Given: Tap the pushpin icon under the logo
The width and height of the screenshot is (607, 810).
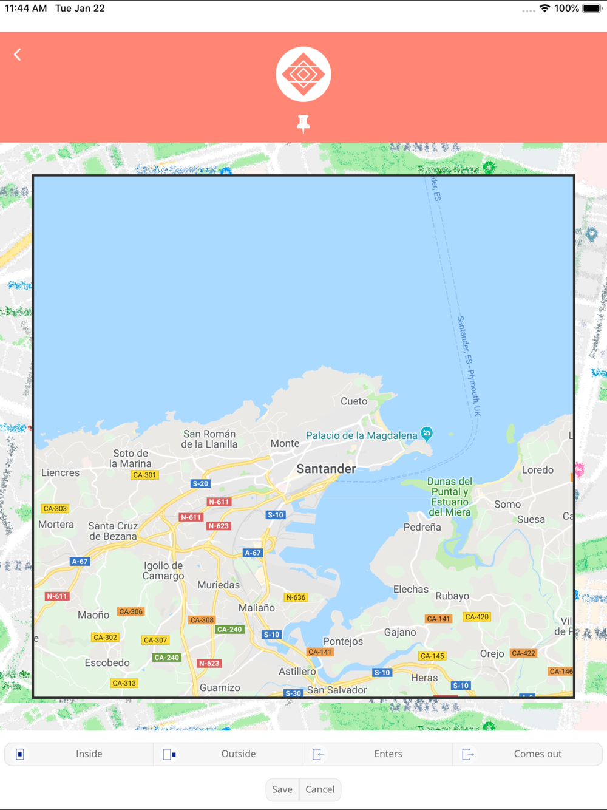Looking at the screenshot, I should click(x=303, y=124).
